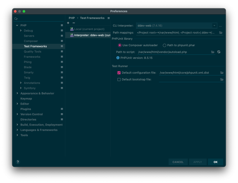The width and height of the screenshot is (238, 183).
Task: Select Local (current project) configuration
Action: pyautogui.click(x=88, y=29)
